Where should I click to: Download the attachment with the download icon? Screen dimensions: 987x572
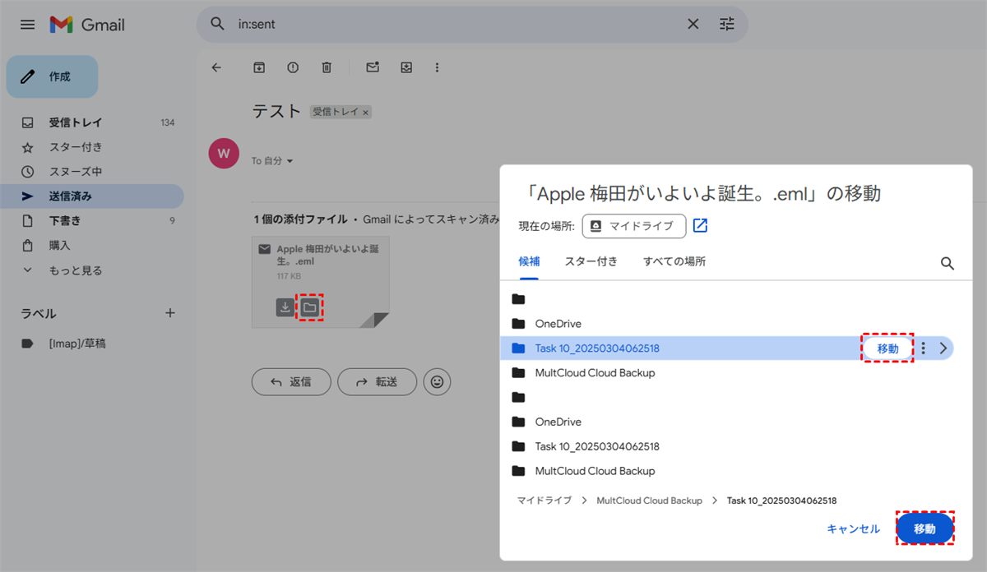[285, 307]
